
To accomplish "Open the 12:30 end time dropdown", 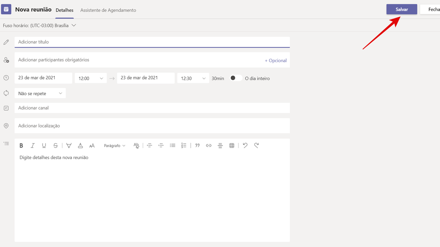I will pos(193,78).
